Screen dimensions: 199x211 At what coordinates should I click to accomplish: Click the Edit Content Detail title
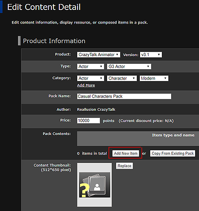tap(44, 7)
